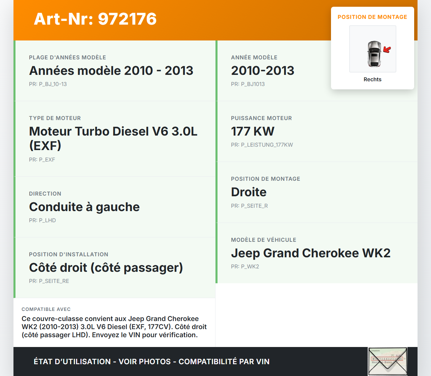The height and width of the screenshot is (376, 431).
Task: Expand the TYPE DE MOTEUR panel
Action: coord(113,138)
